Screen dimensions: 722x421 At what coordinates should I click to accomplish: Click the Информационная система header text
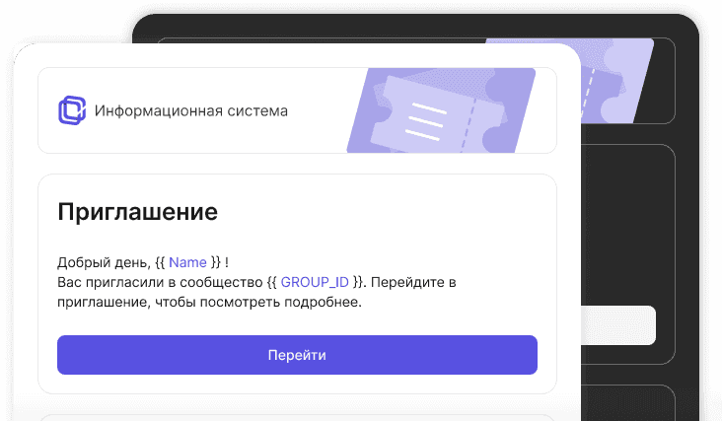(x=191, y=110)
